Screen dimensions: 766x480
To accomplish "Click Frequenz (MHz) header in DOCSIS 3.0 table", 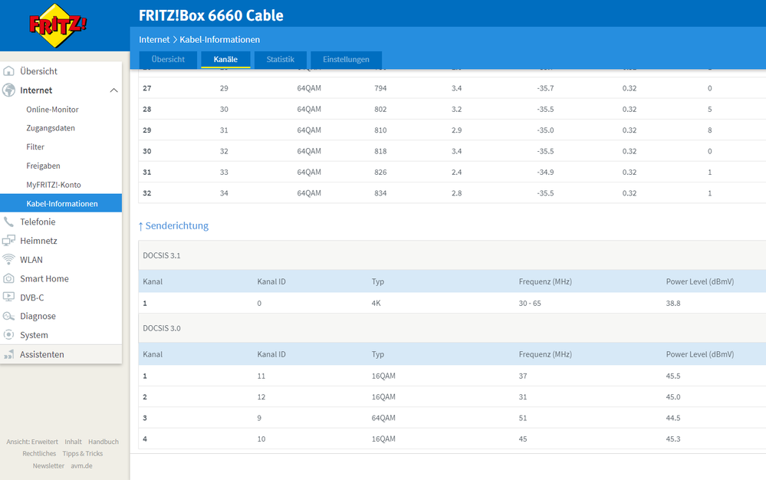I will [545, 354].
